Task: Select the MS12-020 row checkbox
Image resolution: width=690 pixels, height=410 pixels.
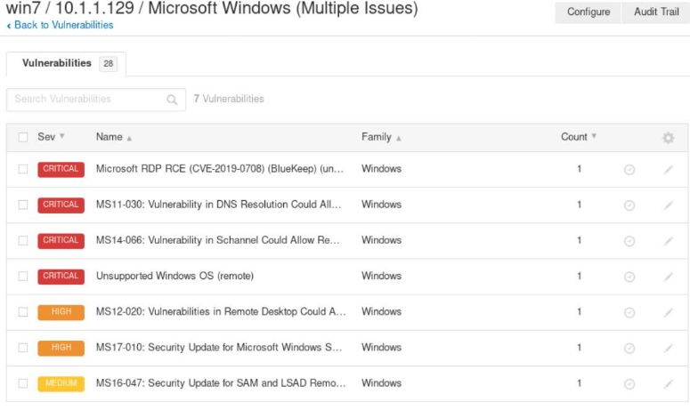Action: 23,312
